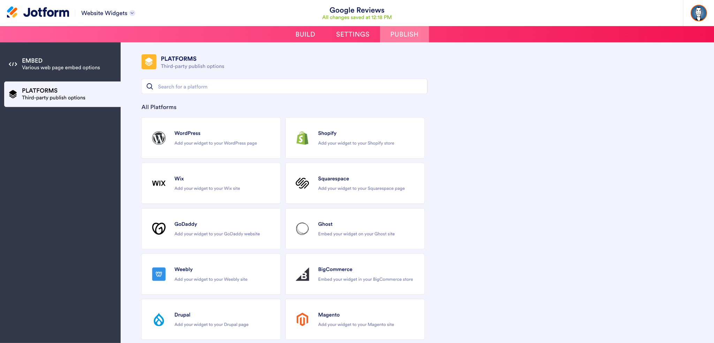Click the yellow Platforms header icon

[149, 62]
